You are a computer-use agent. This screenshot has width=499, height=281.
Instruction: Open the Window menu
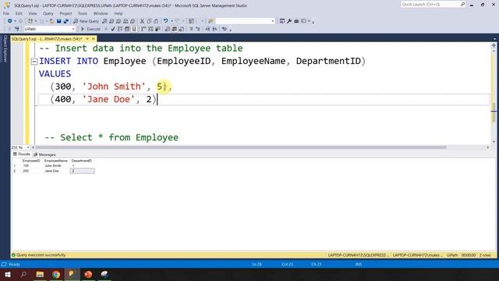pos(101,13)
